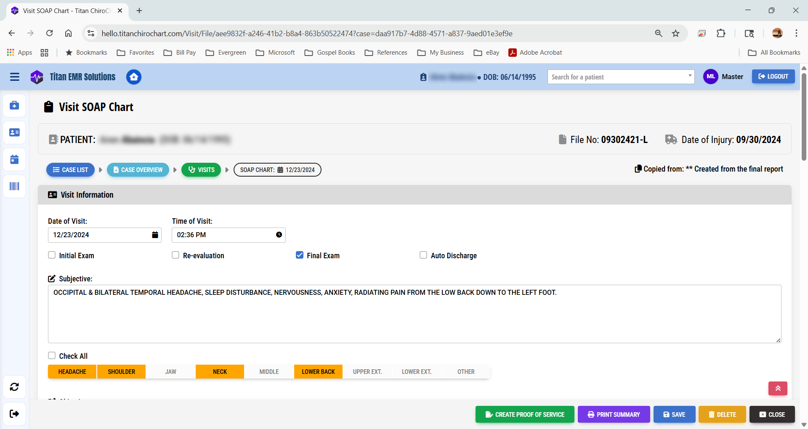Click the refresh sync icon in sidebar

pyautogui.click(x=14, y=387)
